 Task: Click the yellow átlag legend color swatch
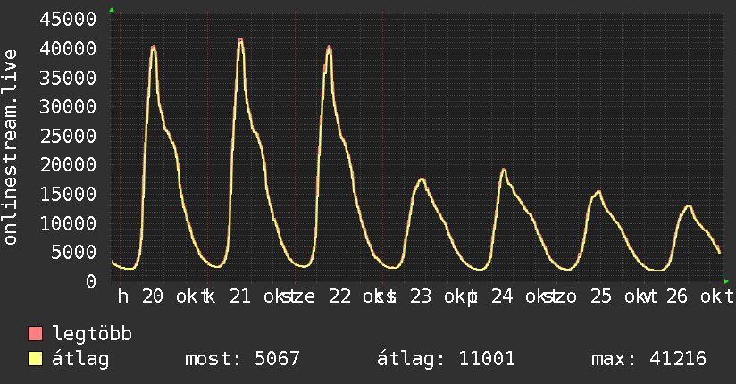(35, 359)
